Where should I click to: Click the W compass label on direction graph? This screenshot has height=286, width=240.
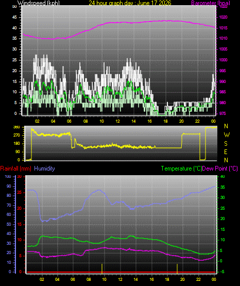(227, 135)
